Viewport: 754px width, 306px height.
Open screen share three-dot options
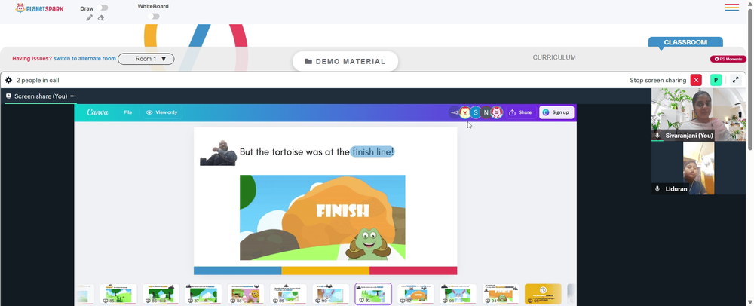click(73, 96)
